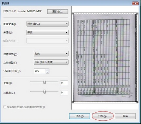Click the 亮度 brightness slider handle

click(x=44, y=82)
